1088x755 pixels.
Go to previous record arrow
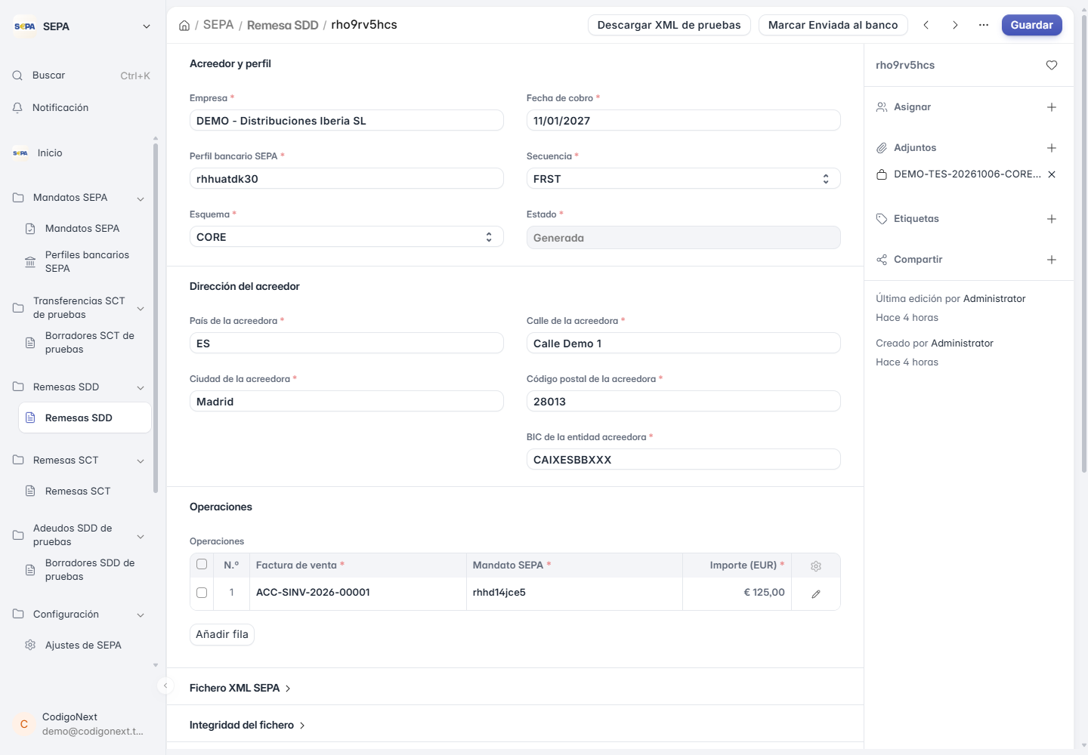tap(926, 25)
